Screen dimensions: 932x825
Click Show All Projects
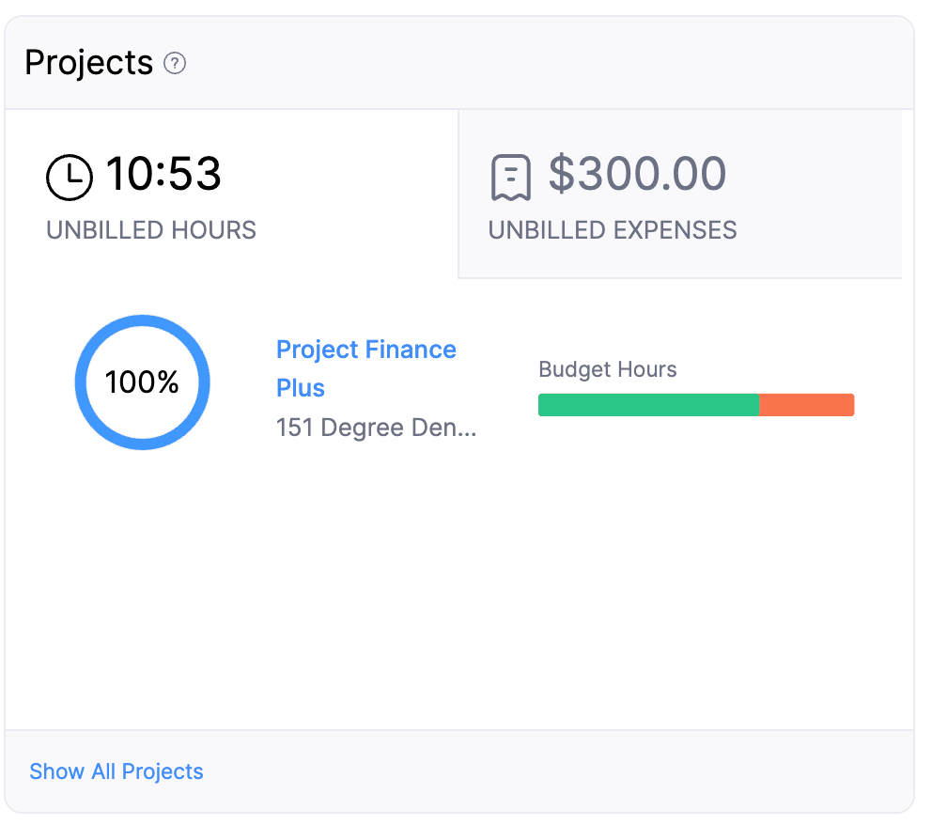[116, 771]
